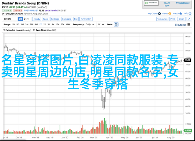This screenshot has width=195, height=141.
Task: Select the 1D range
Action: [x=13, y=24]
